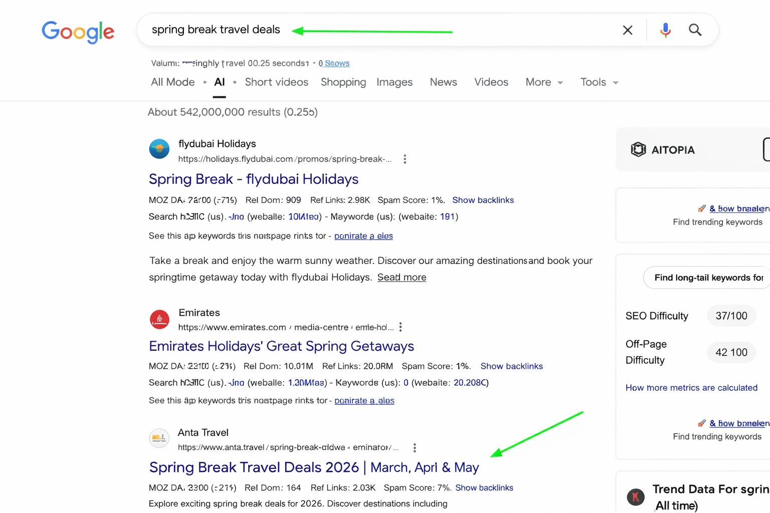
Task: Click the Emirates favicon
Action: coord(159,320)
